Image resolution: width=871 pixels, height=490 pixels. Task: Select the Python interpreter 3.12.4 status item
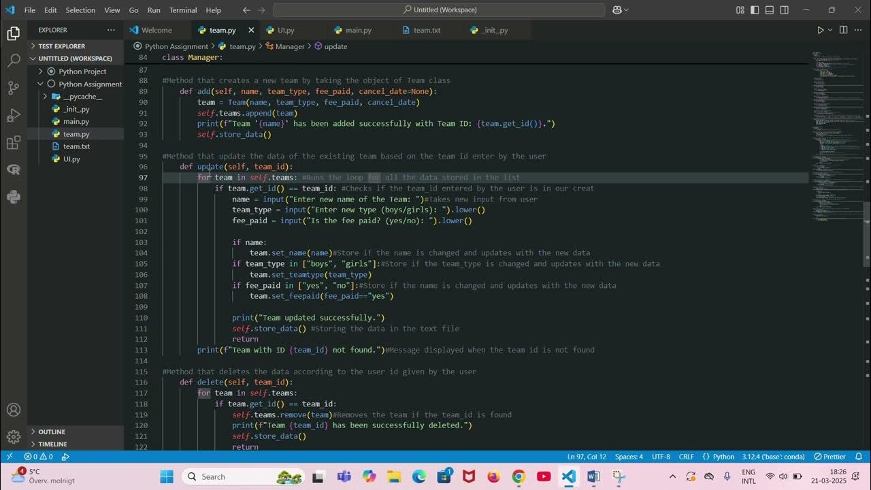click(774, 457)
